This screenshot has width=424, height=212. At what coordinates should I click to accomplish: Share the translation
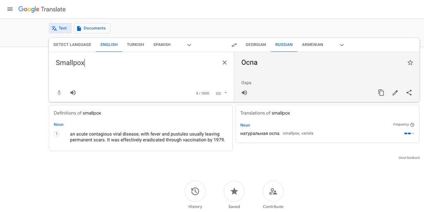coord(409,93)
